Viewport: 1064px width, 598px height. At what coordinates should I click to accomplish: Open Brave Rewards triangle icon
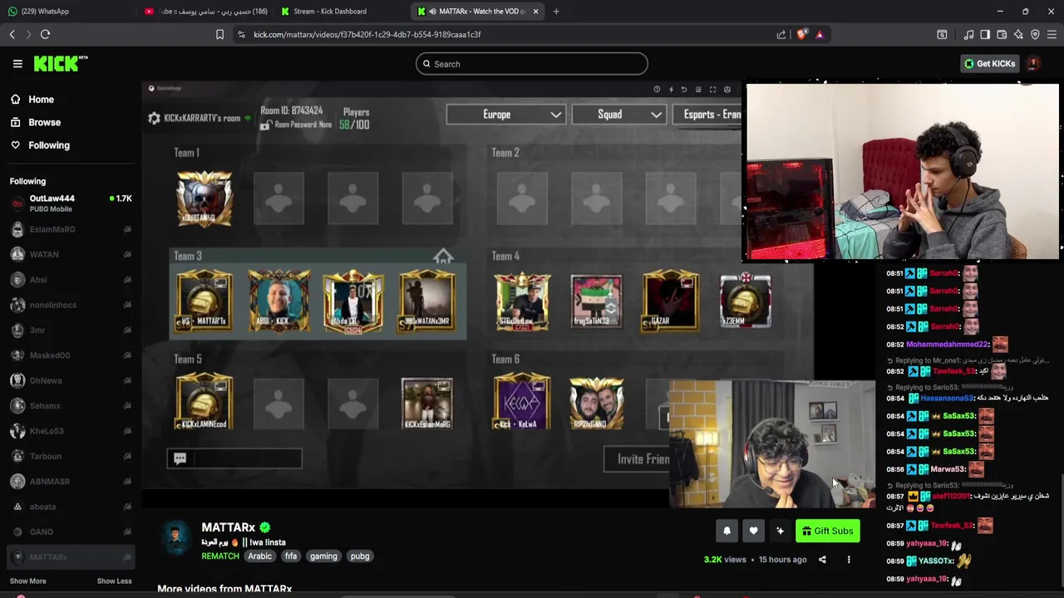[820, 34]
